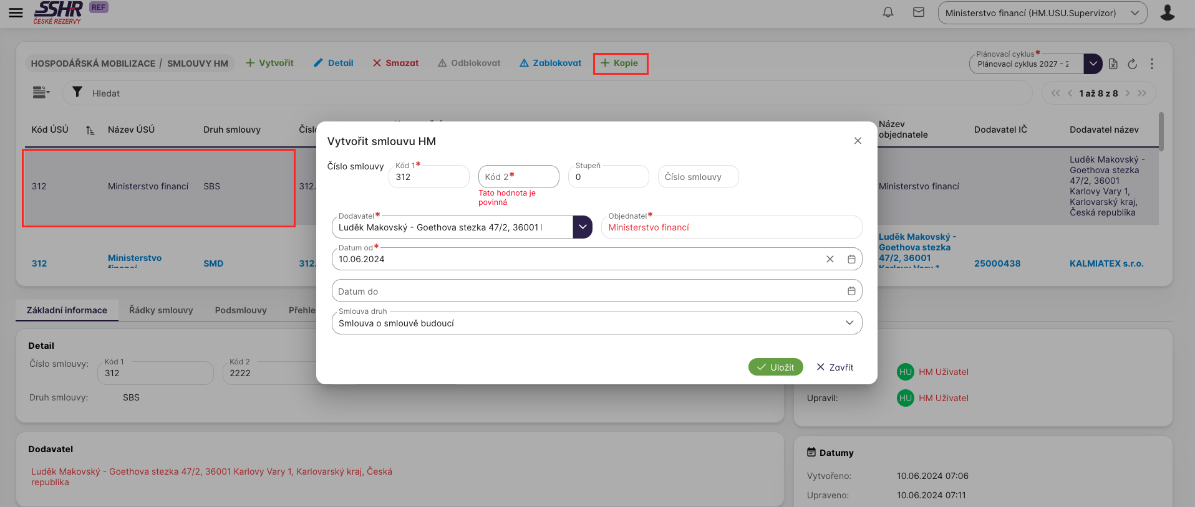The height and width of the screenshot is (507, 1195).
Task: Switch to the Podsmlouvy tab
Action: click(241, 310)
